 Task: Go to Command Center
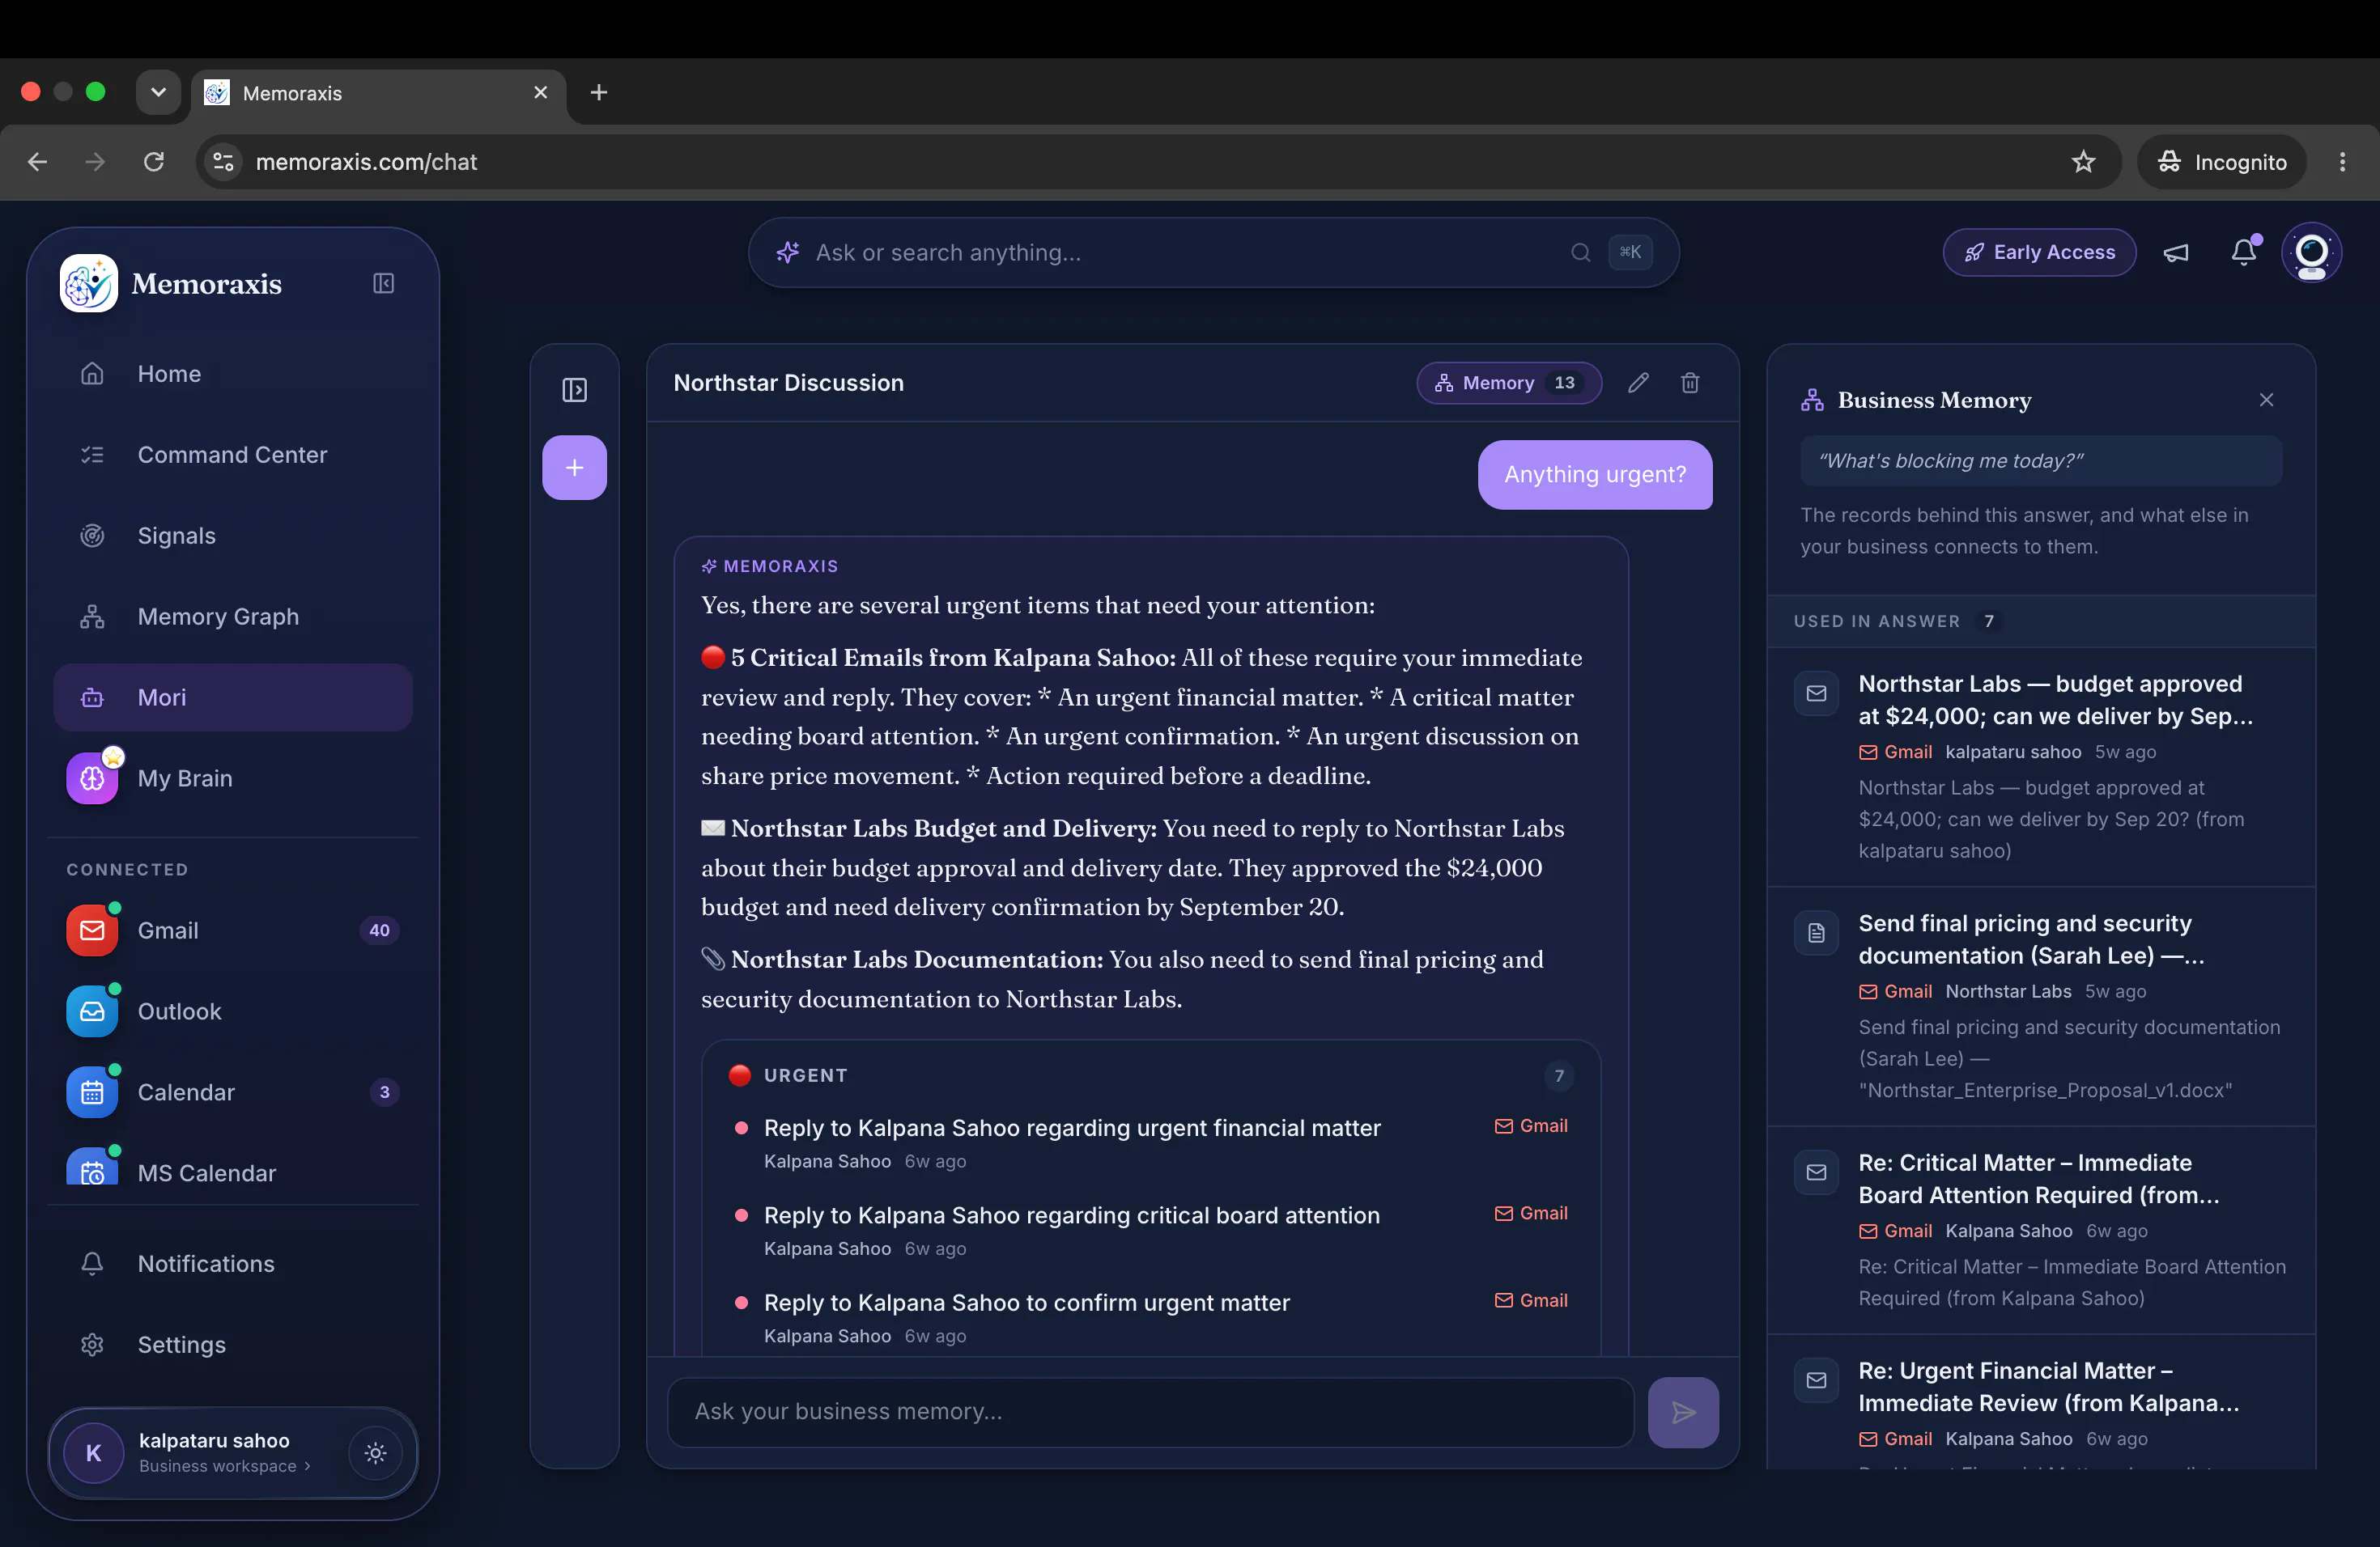(233, 455)
